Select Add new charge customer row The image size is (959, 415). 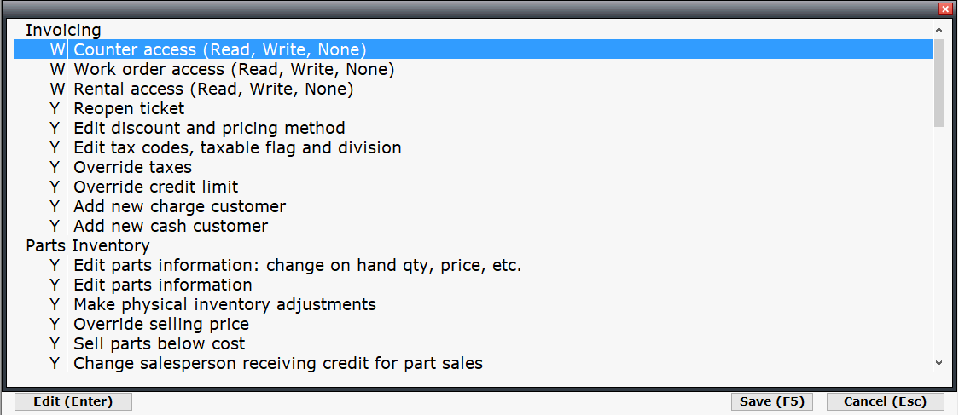pyautogui.click(x=179, y=207)
